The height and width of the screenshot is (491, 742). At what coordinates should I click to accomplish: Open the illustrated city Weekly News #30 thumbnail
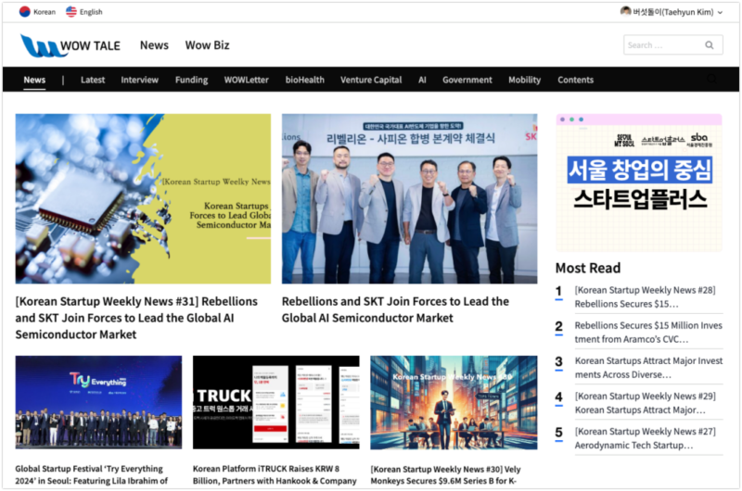(454, 402)
